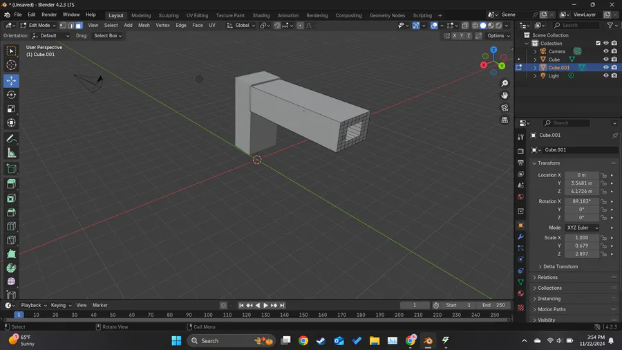Image resolution: width=622 pixels, height=350 pixels.
Task: Activate the Scale tool
Action: tap(11, 109)
